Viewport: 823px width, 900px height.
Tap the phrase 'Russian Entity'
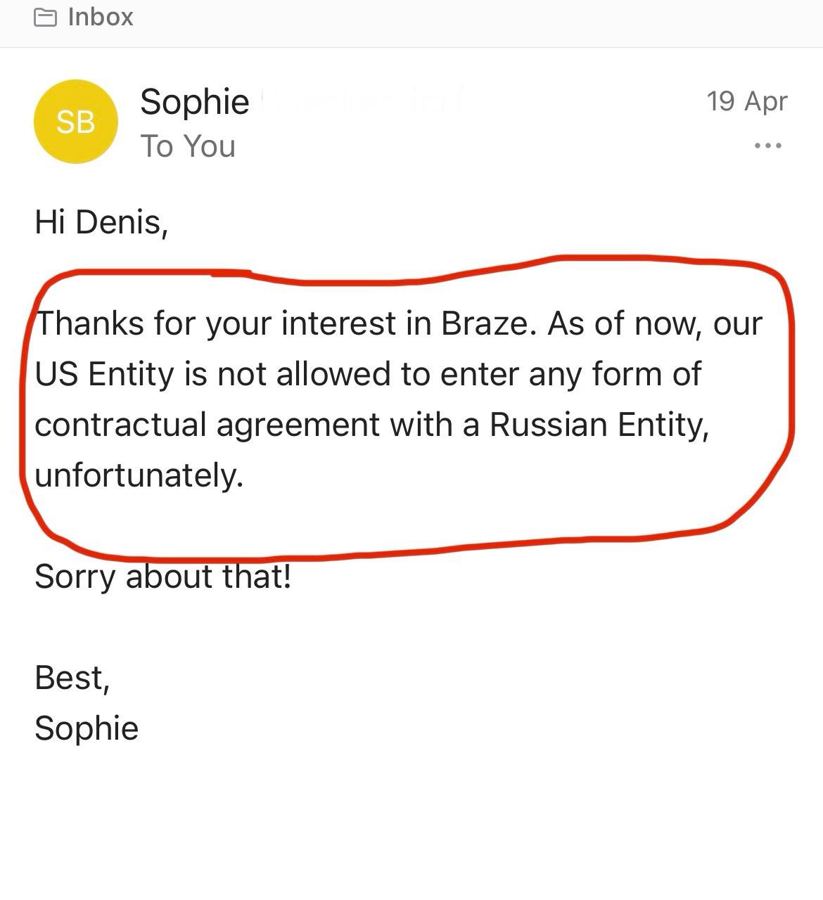pos(599,425)
